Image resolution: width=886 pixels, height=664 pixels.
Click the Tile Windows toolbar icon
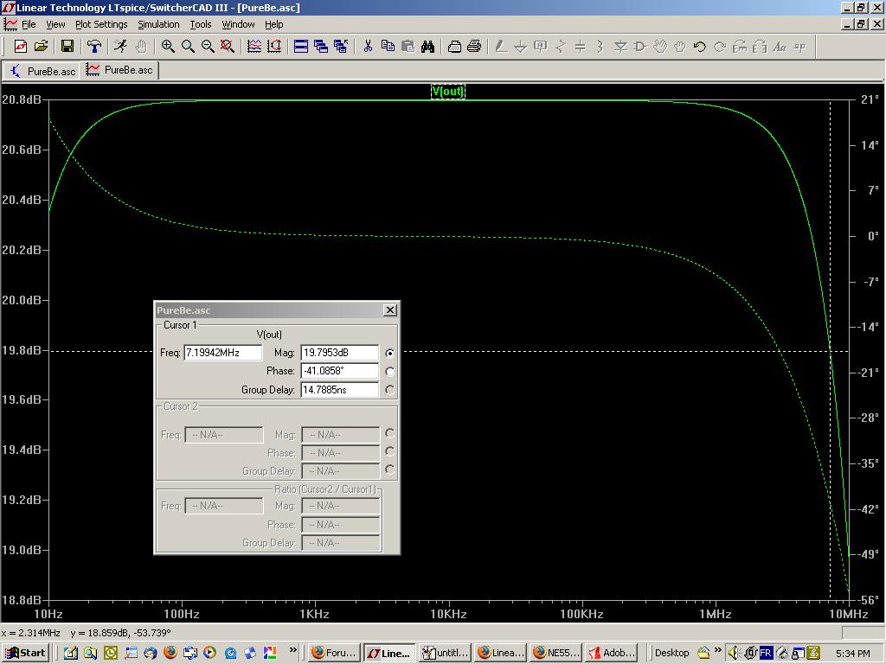[x=301, y=47]
